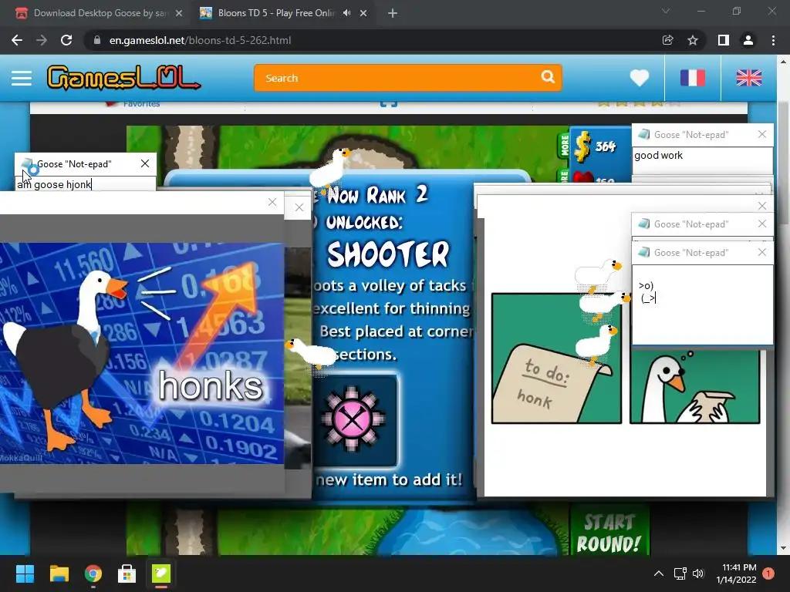790x592 pixels.
Task: Click the Favorites link above the game
Action: click(x=141, y=104)
